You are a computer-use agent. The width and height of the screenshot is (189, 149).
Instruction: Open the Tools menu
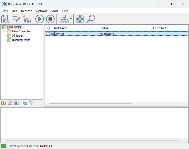point(55,11)
